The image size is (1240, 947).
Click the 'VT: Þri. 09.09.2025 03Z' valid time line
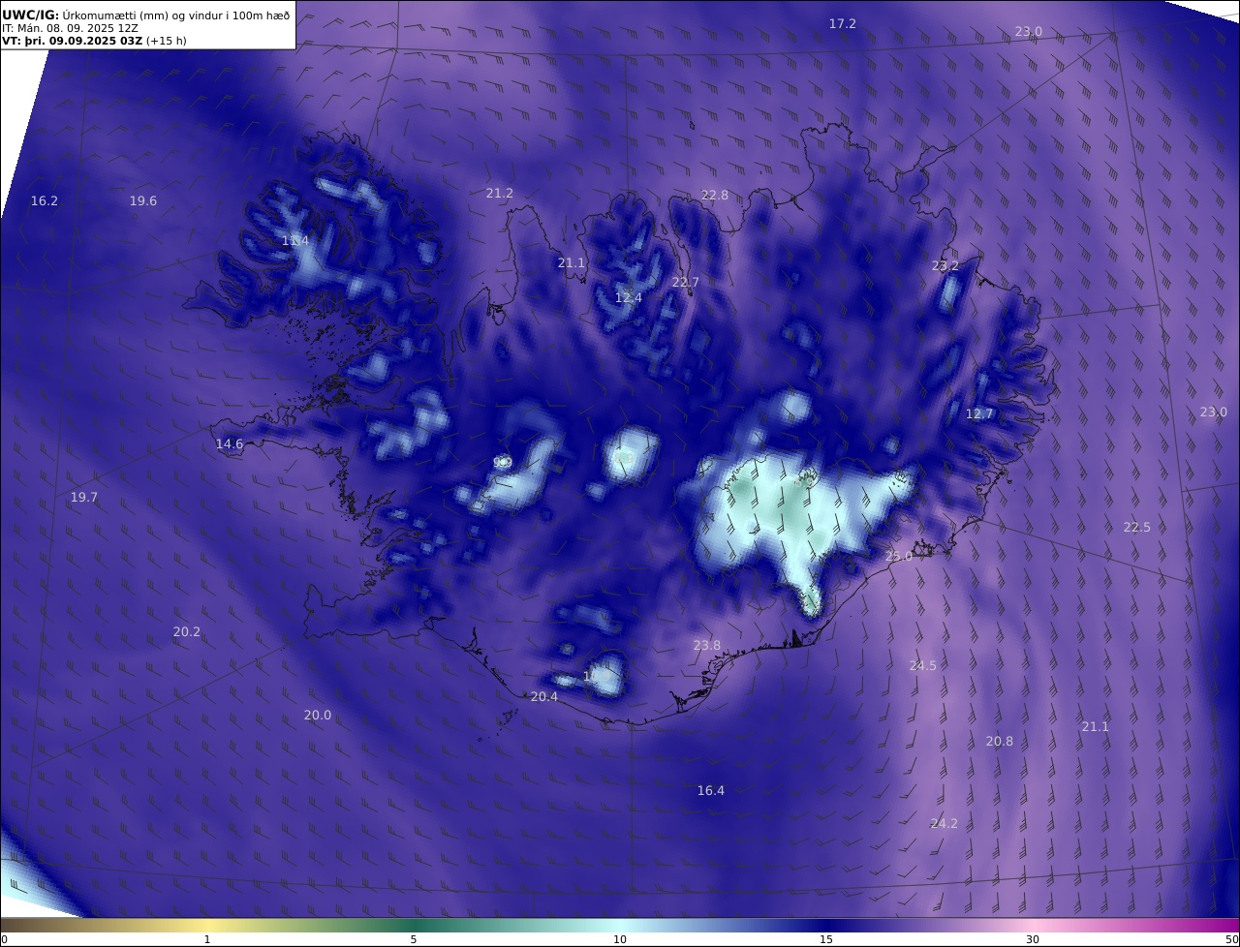coord(94,41)
